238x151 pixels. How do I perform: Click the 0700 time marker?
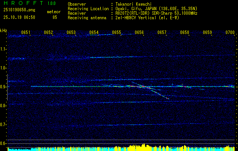(x=230, y=32)
